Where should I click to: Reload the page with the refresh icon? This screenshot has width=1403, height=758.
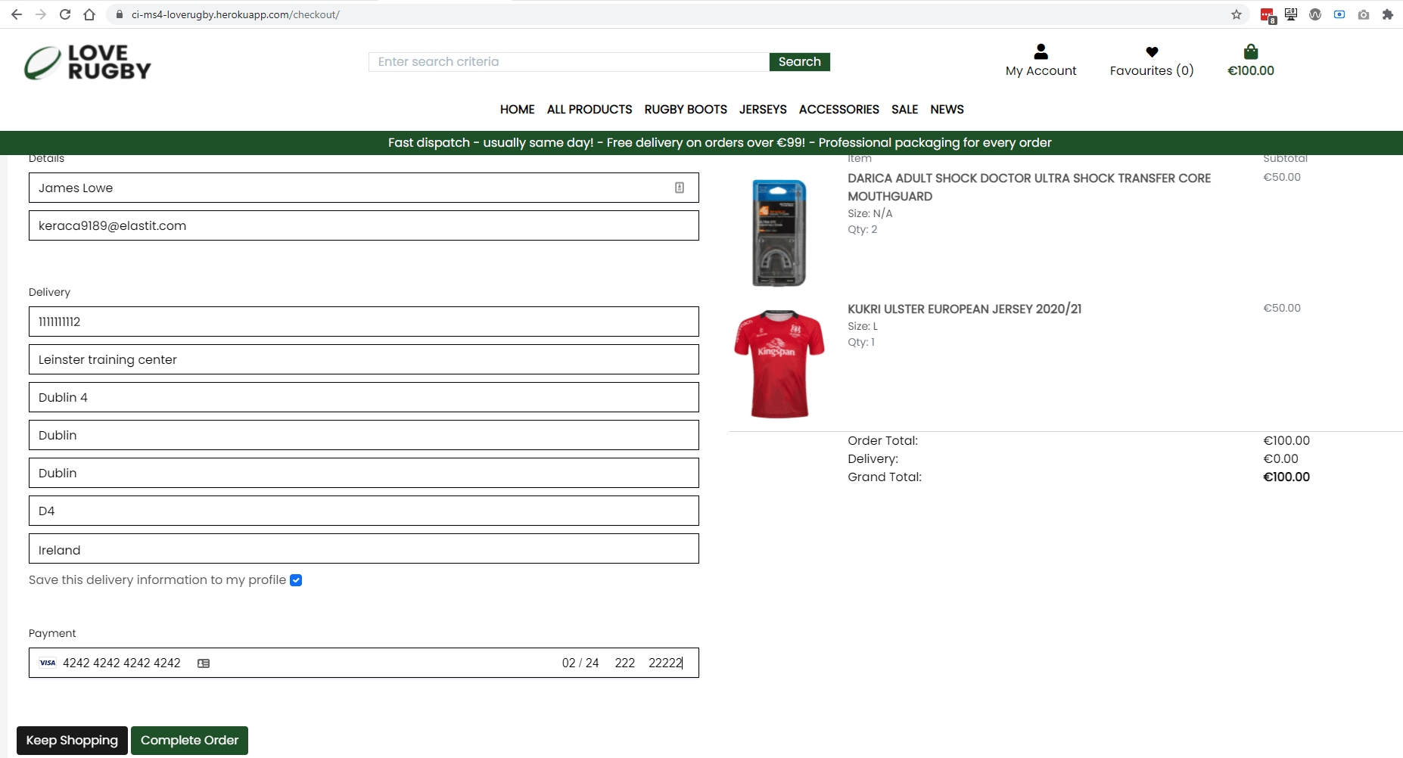(65, 14)
